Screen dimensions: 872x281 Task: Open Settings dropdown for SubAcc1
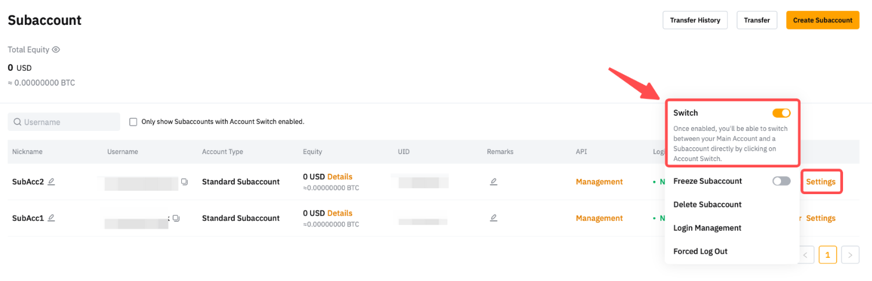point(821,218)
